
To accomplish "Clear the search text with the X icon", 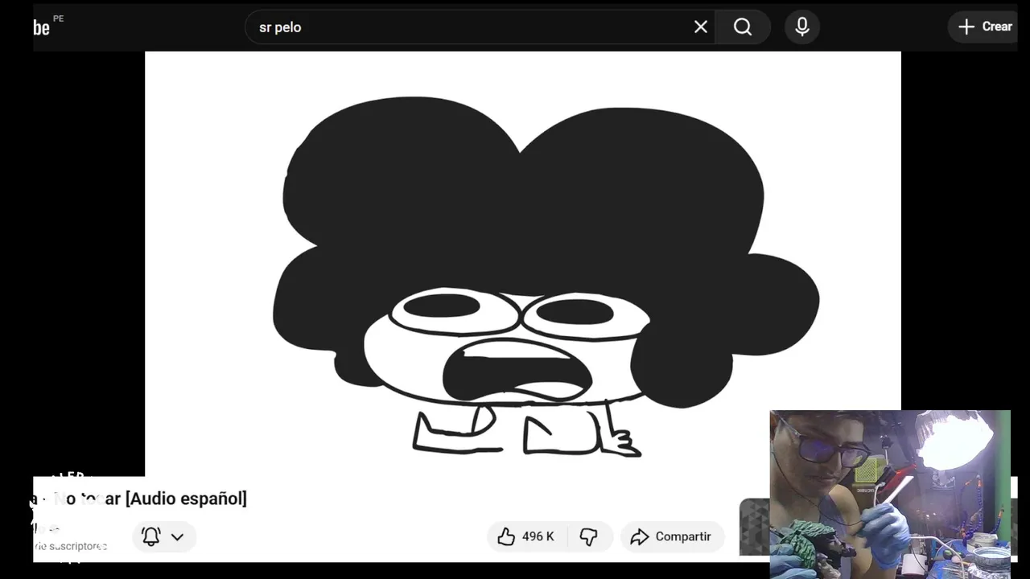I will (701, 27).
